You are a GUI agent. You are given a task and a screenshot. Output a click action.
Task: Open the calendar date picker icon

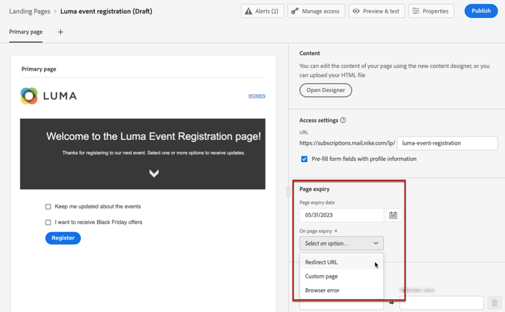(x=393, y=215)
